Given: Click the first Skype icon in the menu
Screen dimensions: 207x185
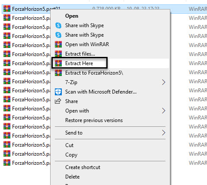Looking at the screenshot, I should [58, 25].
